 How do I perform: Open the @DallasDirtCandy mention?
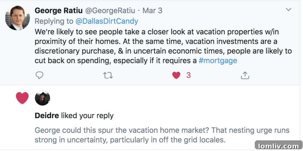click(107, 21)
